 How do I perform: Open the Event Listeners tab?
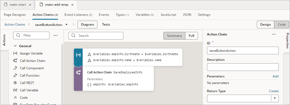coord(79,15)
